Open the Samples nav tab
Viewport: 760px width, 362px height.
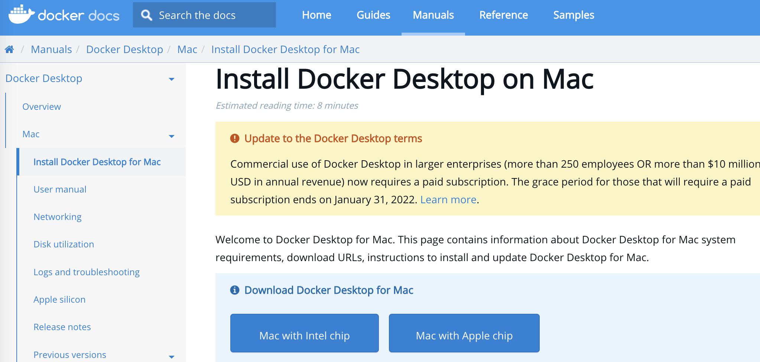point(574,15)
